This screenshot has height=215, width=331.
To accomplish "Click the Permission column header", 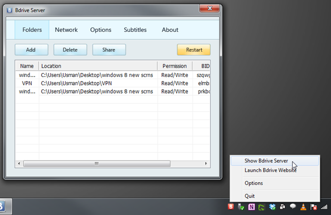I will 175,66.
